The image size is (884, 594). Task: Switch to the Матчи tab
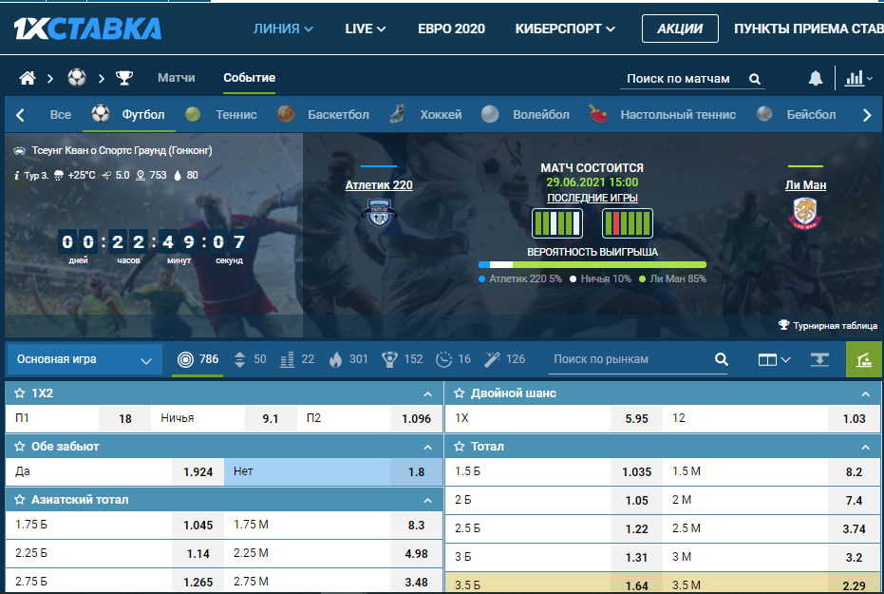tap(177, 78)
